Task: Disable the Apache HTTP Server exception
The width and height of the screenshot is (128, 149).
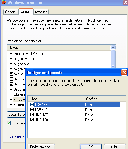Action: point(11,54)
